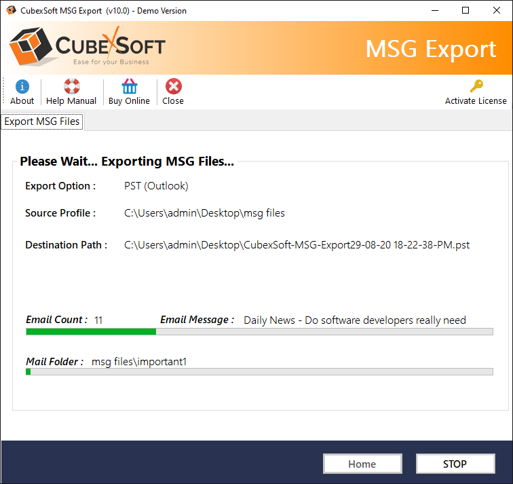Click the Home button

click(x=362, y=464)
